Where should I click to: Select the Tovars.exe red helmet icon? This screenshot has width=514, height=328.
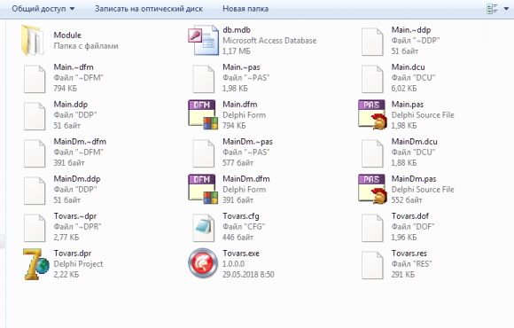tap(203, 263)
